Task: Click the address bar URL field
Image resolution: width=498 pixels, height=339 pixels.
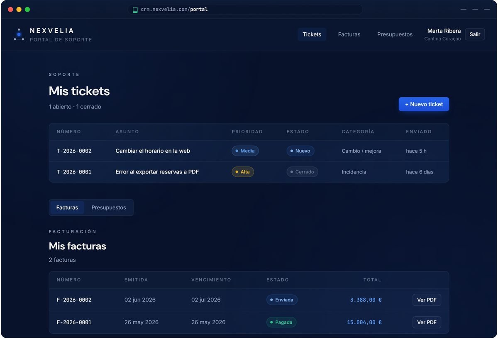Action: [x=245, y=10]
